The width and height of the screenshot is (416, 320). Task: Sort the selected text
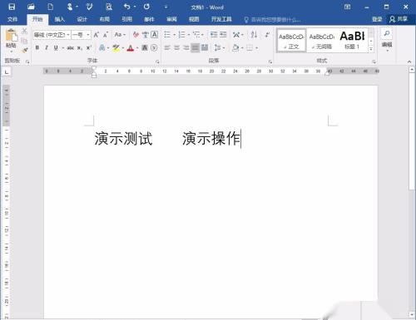point(254,35)
